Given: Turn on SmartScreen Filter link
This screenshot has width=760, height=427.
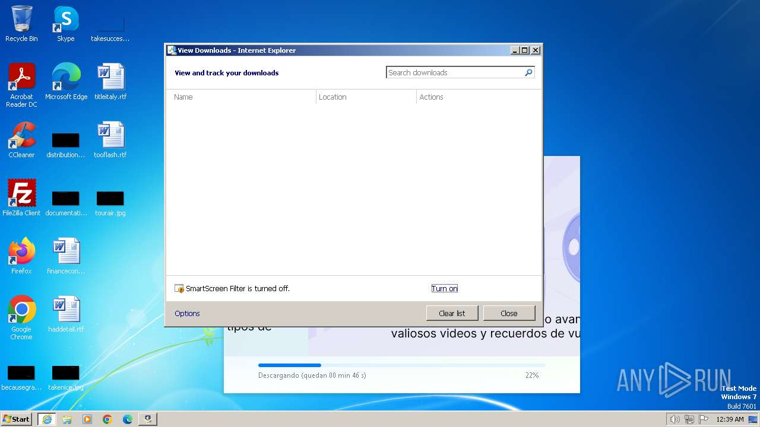Looking at the screenshot, I should point(444,288).
